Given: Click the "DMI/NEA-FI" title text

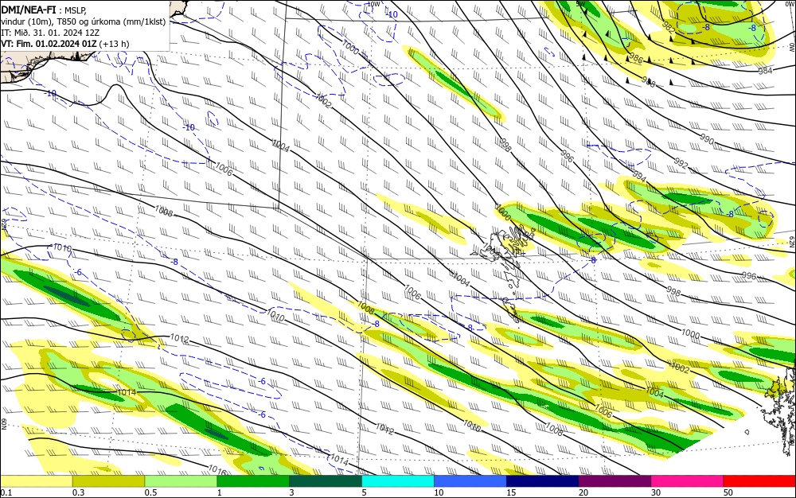Looking at the screenshot, I should pos(29,9).
